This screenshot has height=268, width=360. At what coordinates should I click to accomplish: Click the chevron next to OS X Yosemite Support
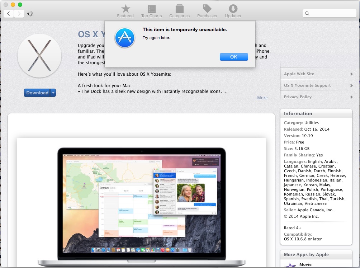351,85
